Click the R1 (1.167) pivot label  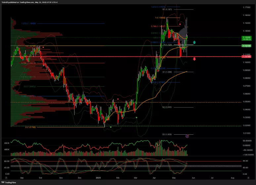167,10
